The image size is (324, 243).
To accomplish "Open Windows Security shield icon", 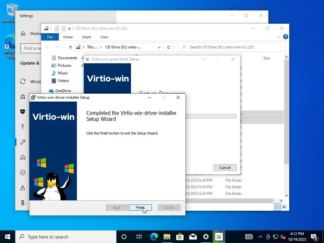I will (23, 112).
